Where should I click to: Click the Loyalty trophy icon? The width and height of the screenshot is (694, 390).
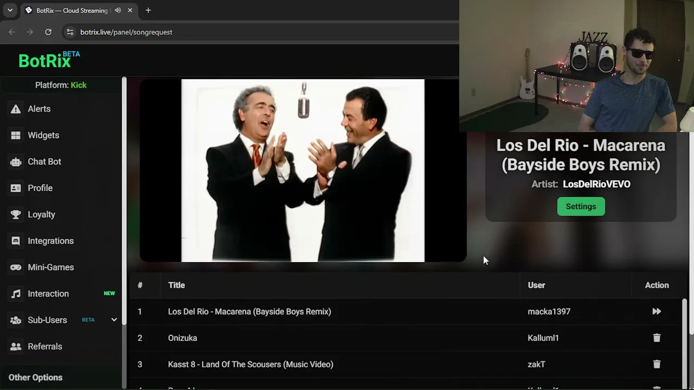16,214
